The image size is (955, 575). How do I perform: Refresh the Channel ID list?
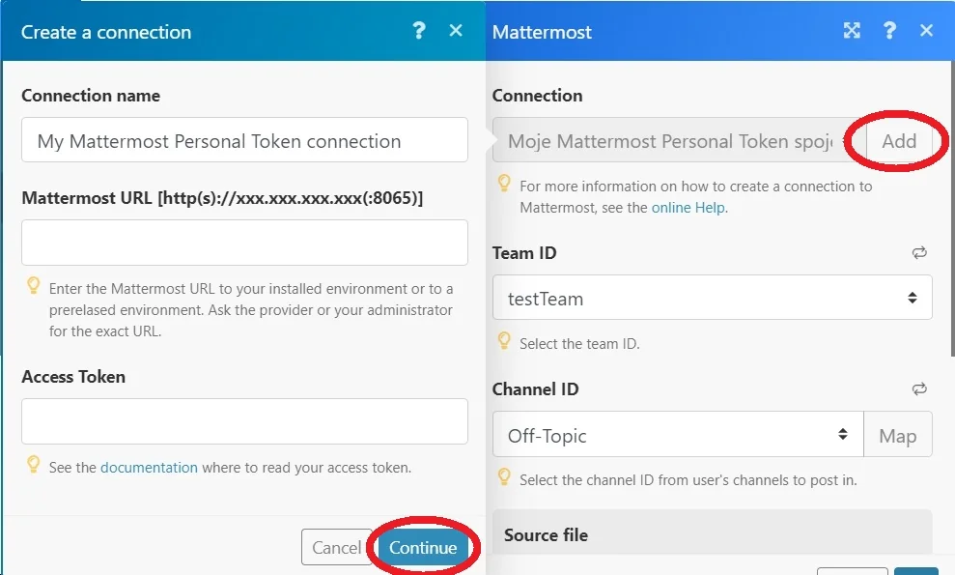pyautogui.click(x=919, y=388)
